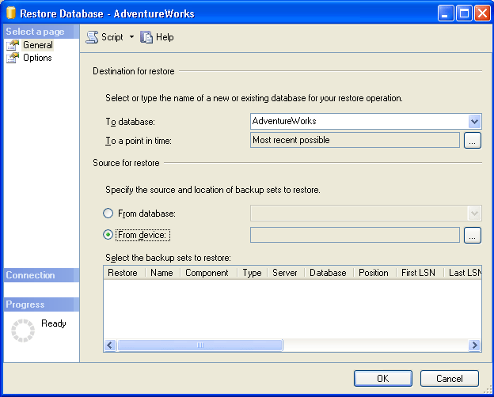Open the From device browse button
Screen dimensions: 494x397
tap(473, 235)
